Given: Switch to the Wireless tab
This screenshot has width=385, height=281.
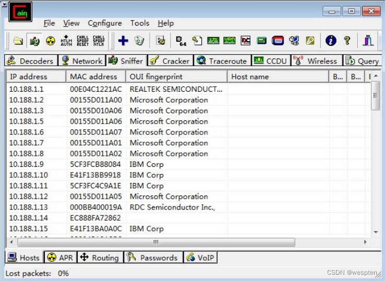Looking at the screenshot, I should (x=316, y=60).
